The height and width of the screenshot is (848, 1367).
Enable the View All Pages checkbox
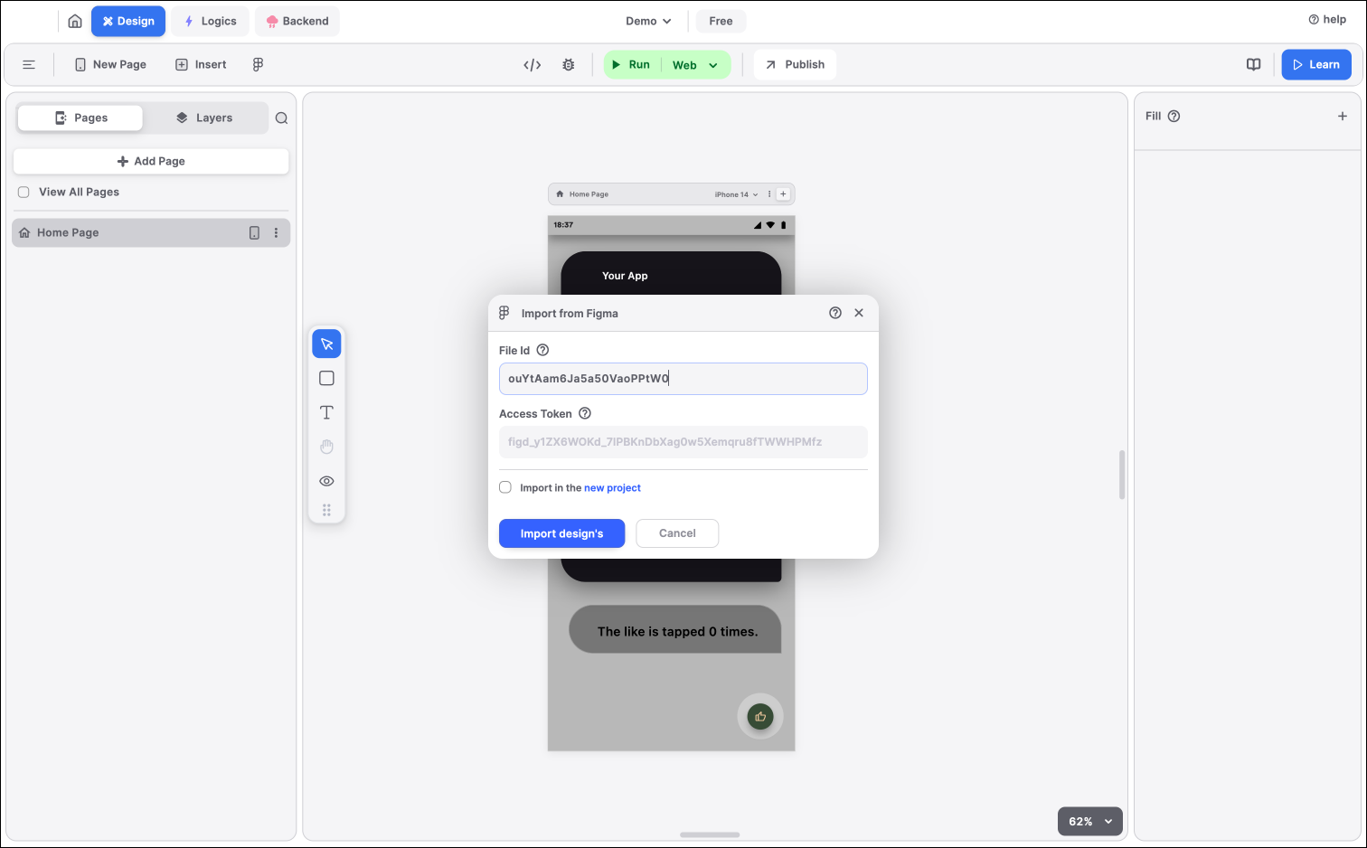click(x=23, y=192)
